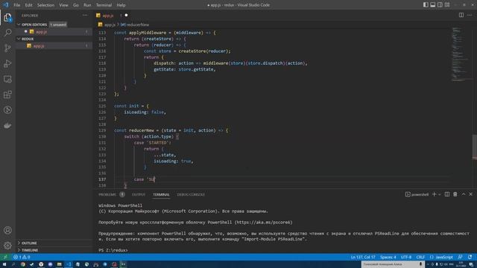Open errors and warnings status indicator
Image resolution: width=477 pixels, height=268 pixels.
22,257
